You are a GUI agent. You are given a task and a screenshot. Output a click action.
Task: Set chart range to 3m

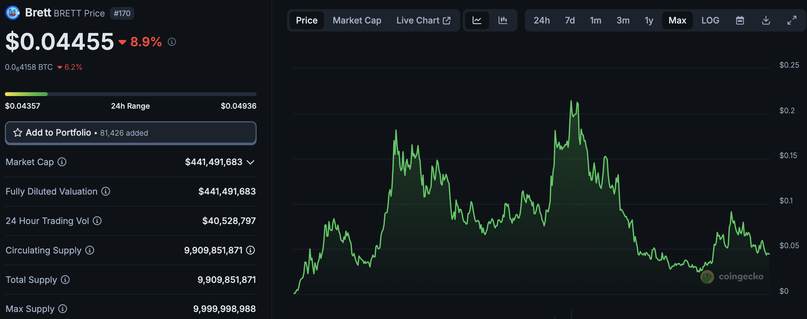[x=623, y=20]
